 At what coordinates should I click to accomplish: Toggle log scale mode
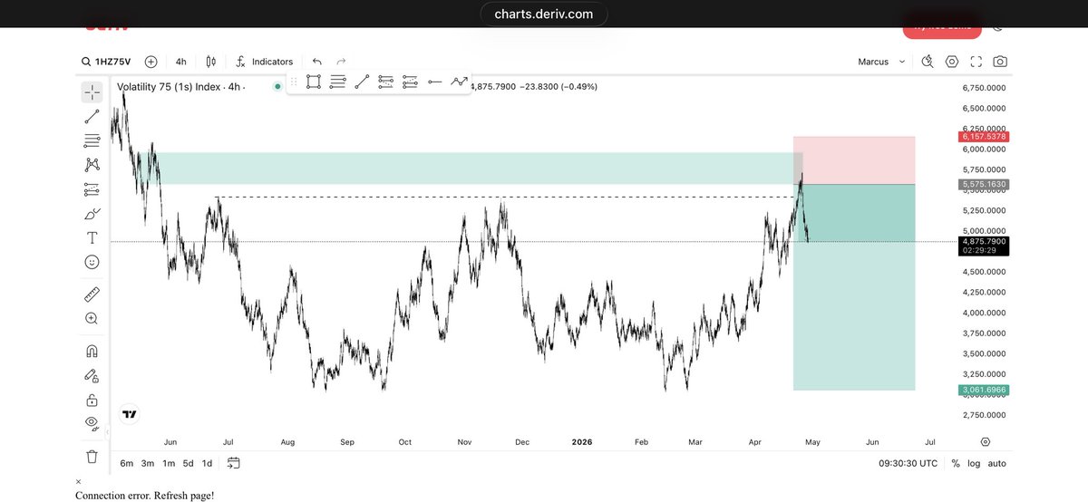[x=974, y=463]
